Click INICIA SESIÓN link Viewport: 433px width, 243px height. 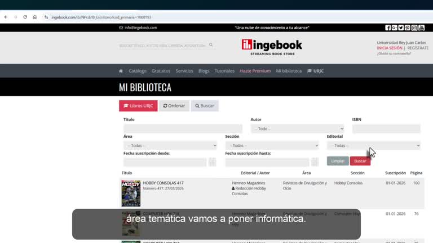390,48
